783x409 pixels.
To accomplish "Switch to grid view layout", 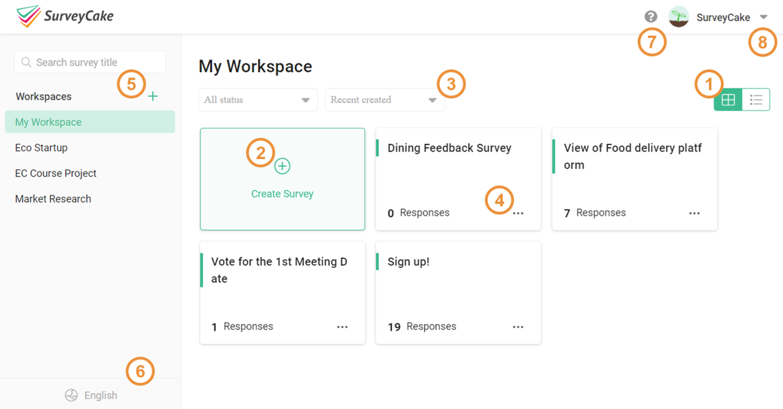I will coord(727,100).
